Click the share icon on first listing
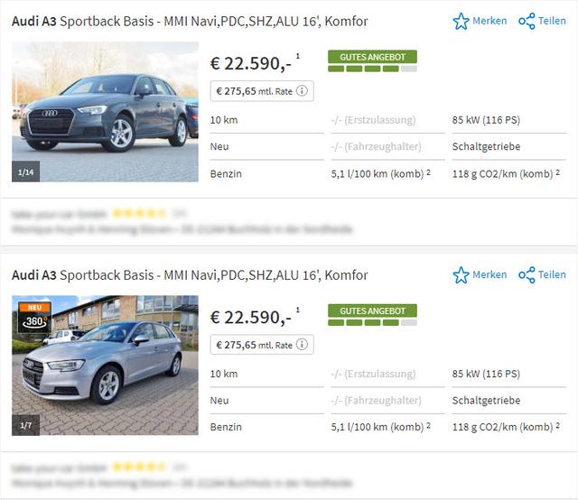The height and width of the screenshot is (500, 578). click(x=527, y=21)
